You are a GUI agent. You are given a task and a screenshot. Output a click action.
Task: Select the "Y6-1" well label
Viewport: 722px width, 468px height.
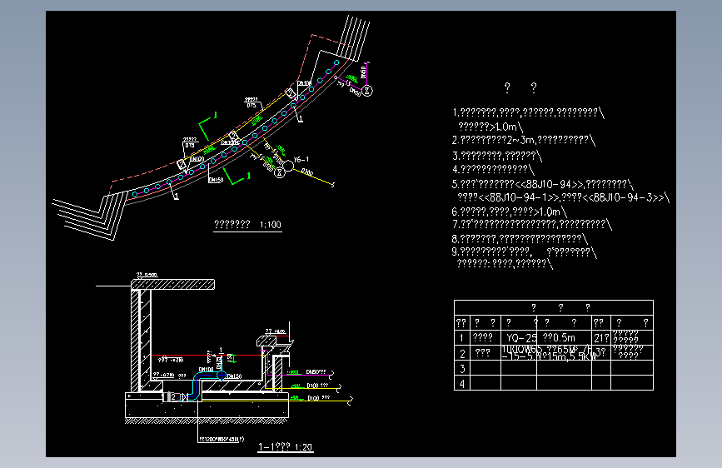[x=301, y=160]
